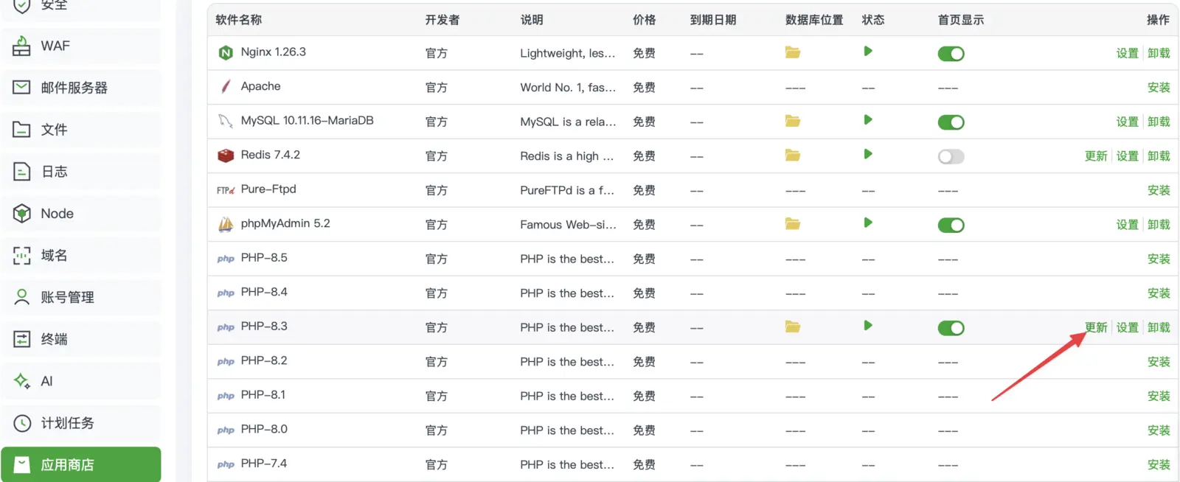
Task: Click the Node hexagon icon in sidebar
Action: pyautogui.click(x=22, y=214)
